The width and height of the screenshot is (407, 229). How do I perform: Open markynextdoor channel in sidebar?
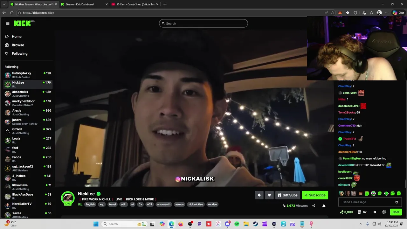28,103
